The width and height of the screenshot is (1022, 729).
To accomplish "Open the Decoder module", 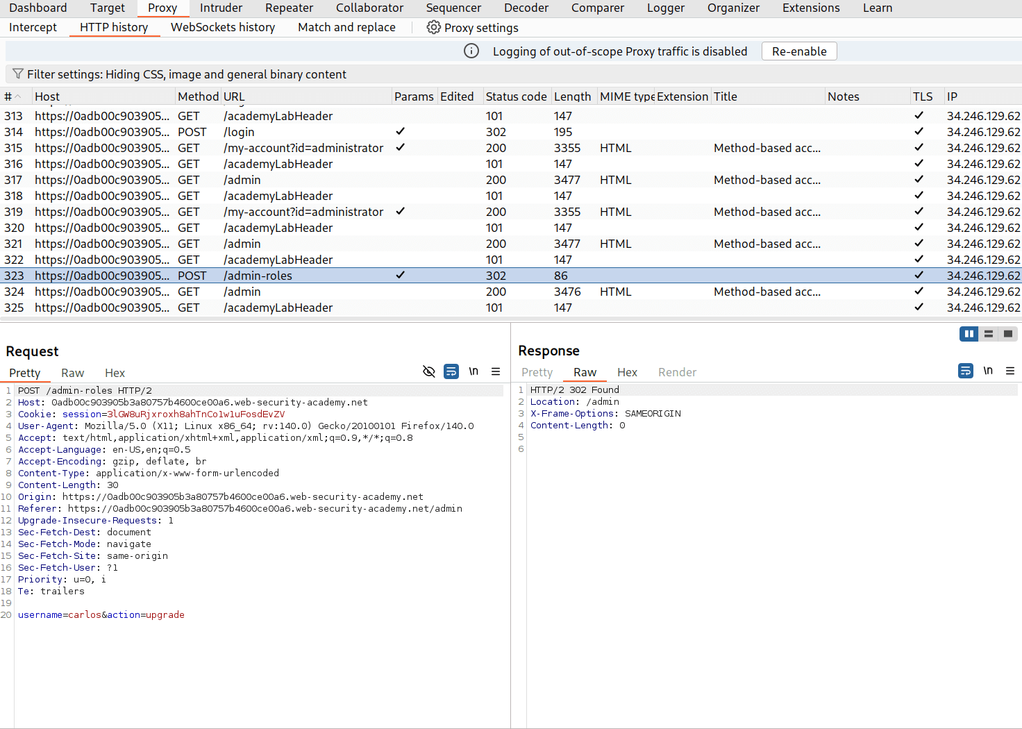I will 526,8.
